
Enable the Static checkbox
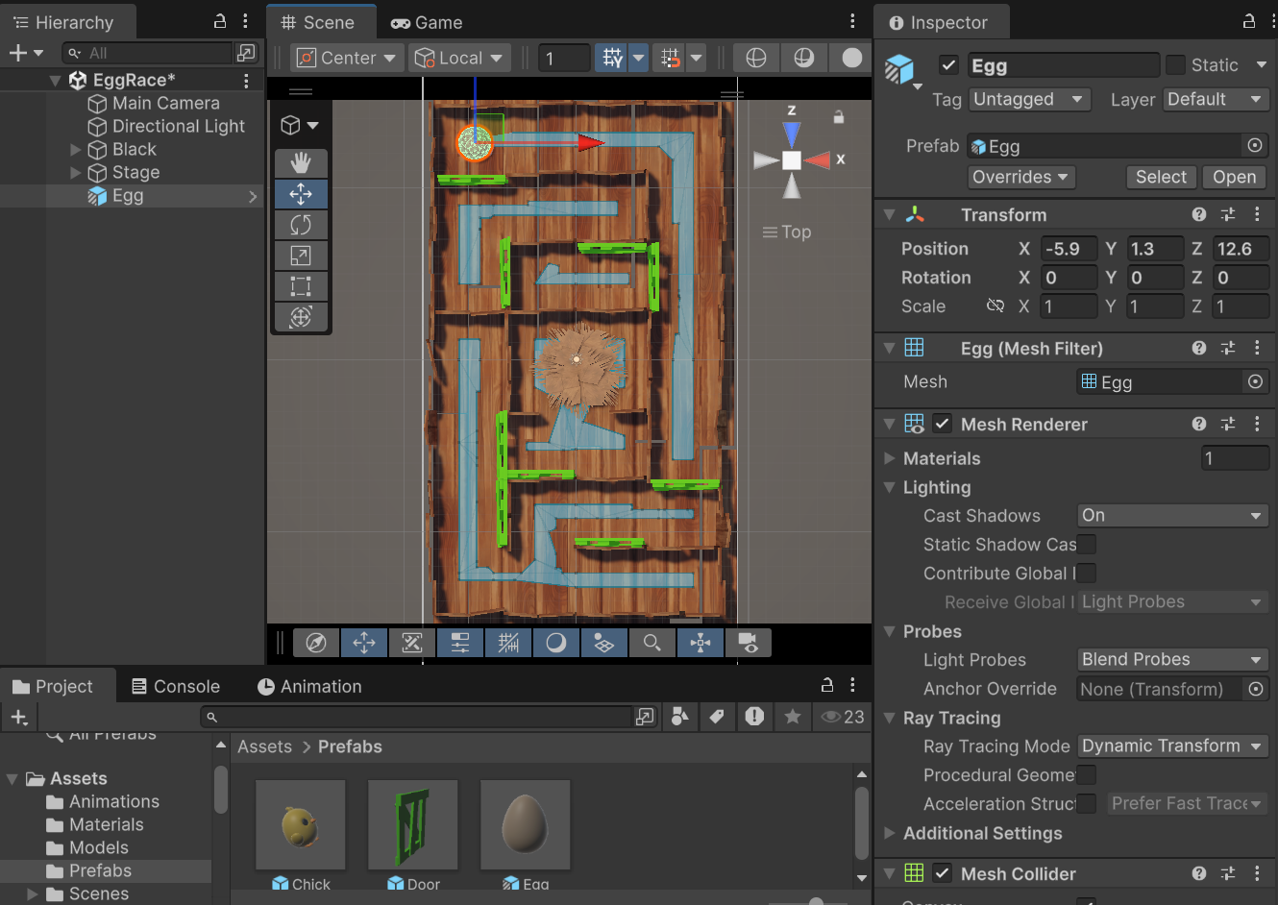coord(1175,65)
